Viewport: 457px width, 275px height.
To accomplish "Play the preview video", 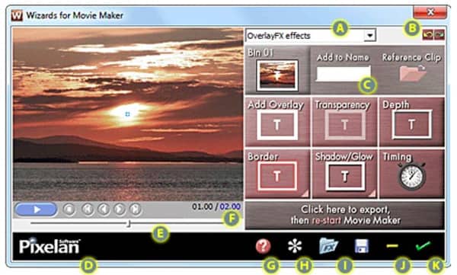I will pyautogui.click(x=36, y=209).
